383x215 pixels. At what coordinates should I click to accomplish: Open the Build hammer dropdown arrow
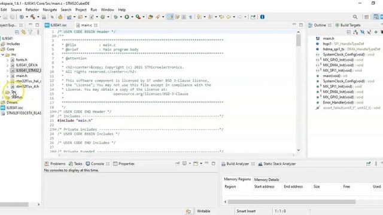38,17
